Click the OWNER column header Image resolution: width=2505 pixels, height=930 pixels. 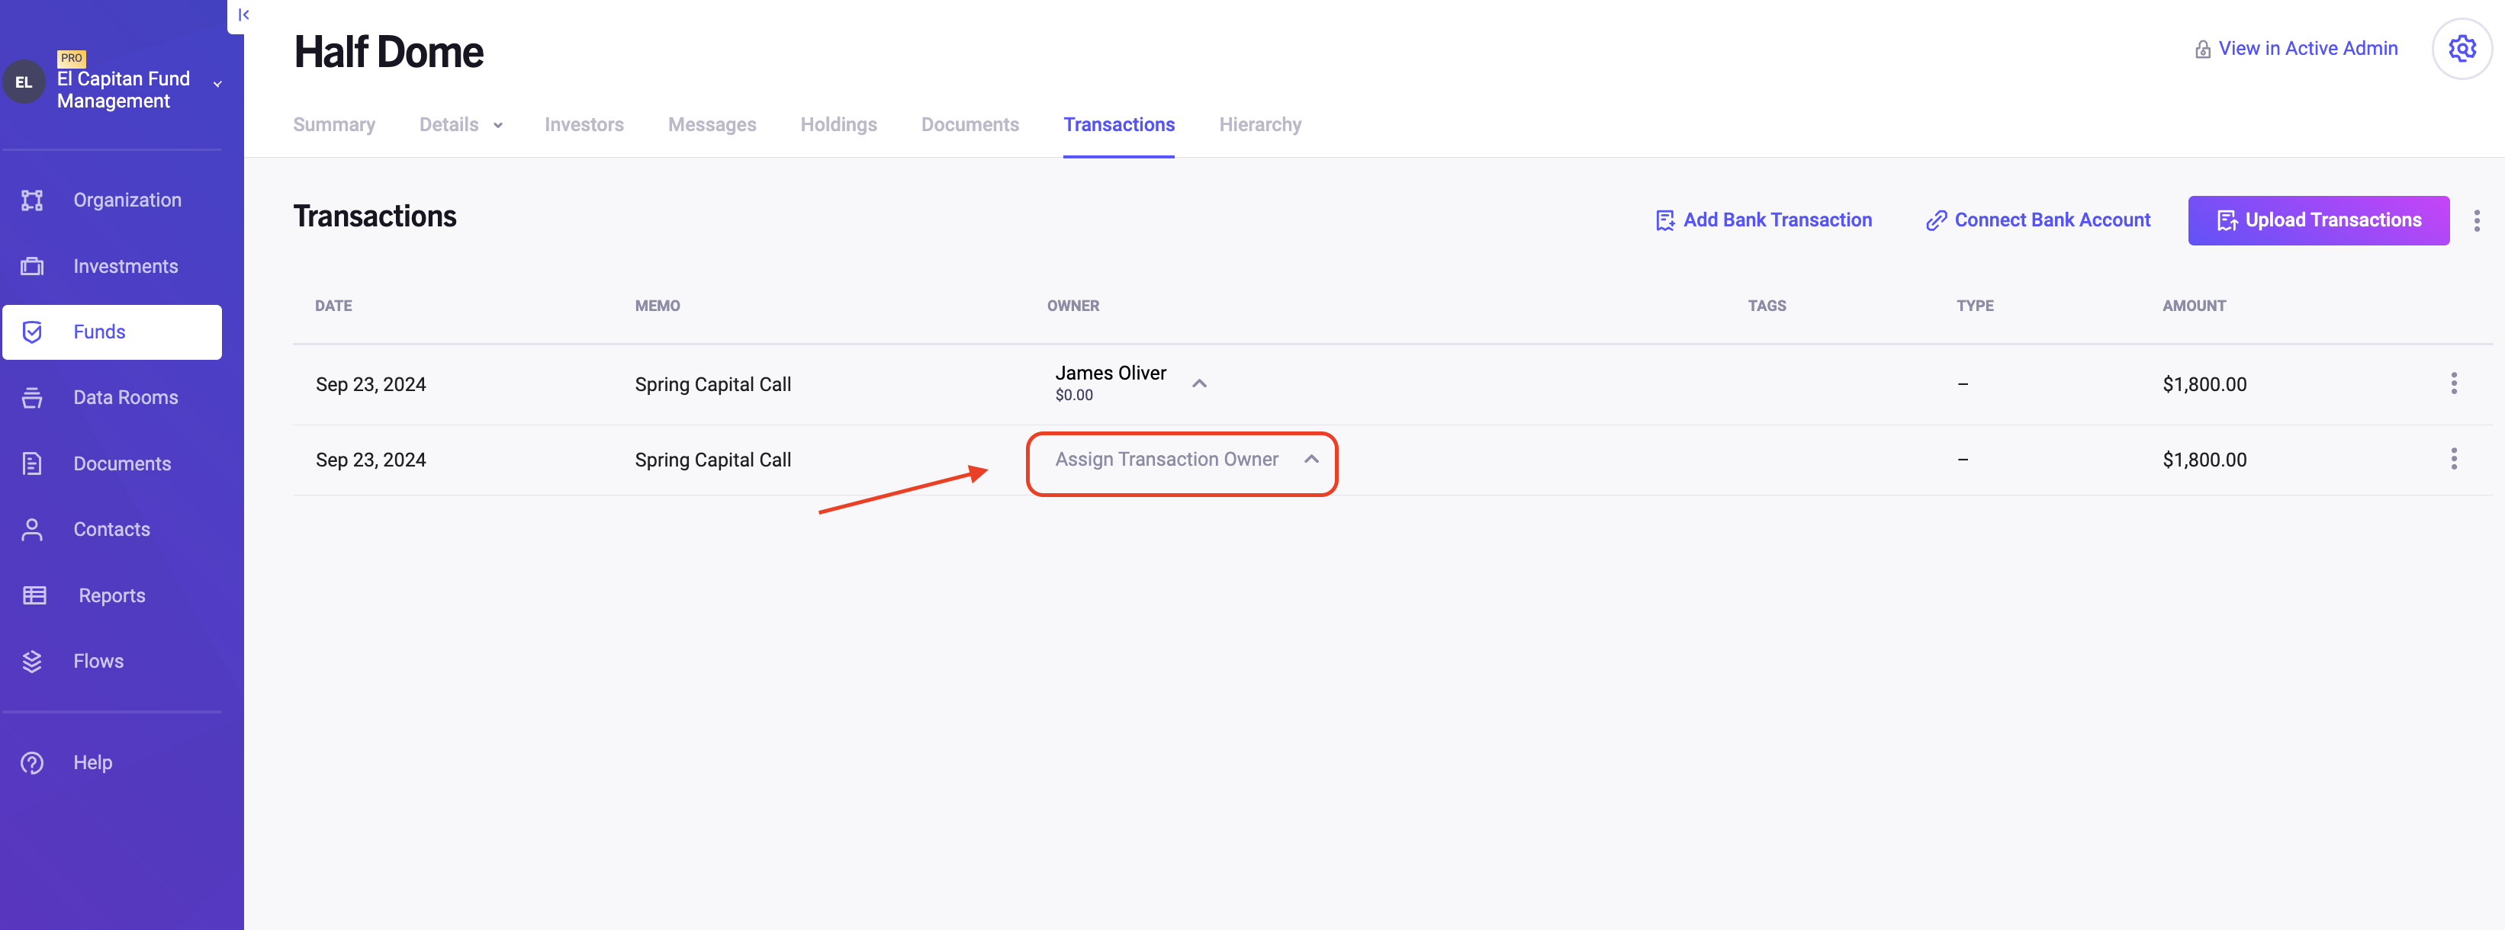(1072, 306)
